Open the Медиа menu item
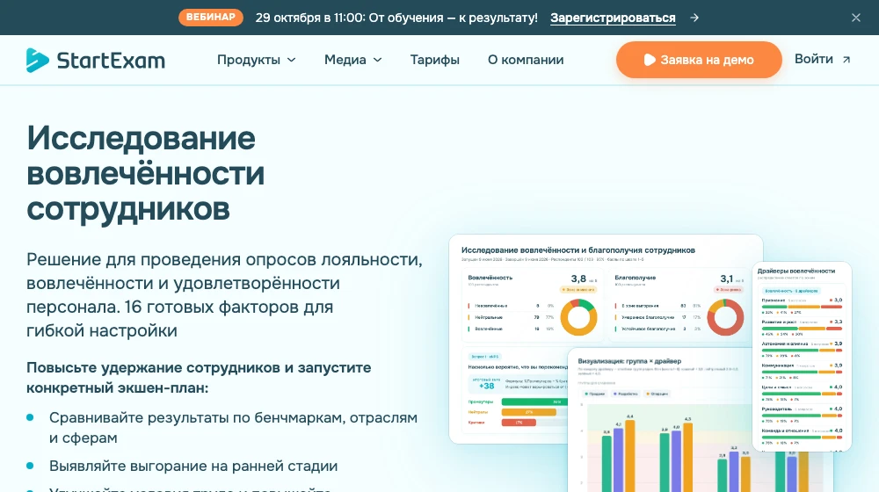This screenshot has height=492, width=879. point(345,60)
